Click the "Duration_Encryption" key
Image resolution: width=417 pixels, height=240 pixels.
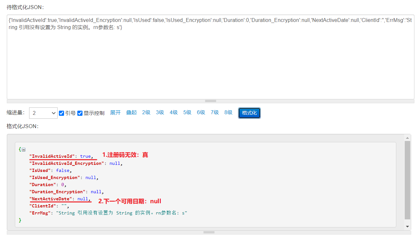57,192
